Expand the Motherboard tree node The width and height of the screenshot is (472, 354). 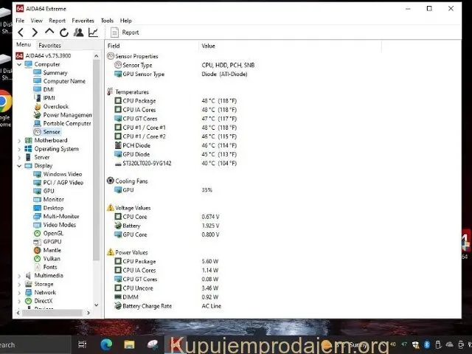tap(20, 140)
